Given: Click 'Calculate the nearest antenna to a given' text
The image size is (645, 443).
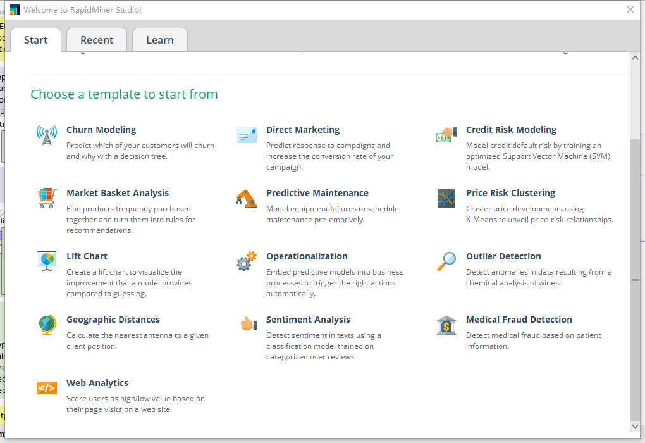Looking at the screenshot, I should 137,335.
